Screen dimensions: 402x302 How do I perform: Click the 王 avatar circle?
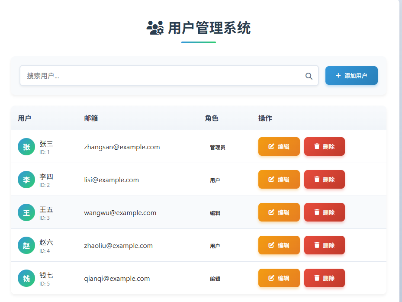[x=26, y=212]
